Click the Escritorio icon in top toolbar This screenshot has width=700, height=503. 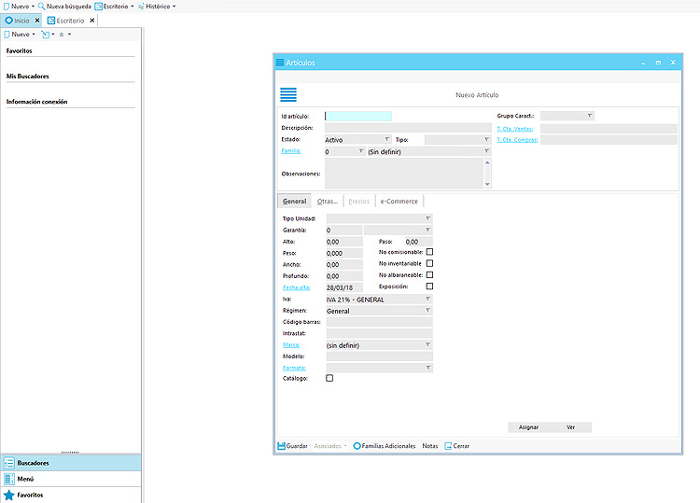(x=98, y=7)
